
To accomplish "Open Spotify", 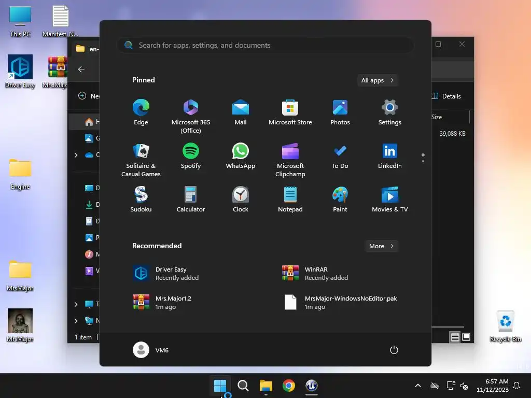I will pos(191,156).
